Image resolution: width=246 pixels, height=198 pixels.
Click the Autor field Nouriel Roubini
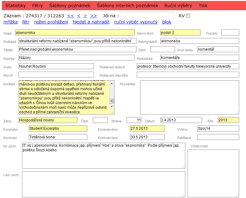pyautogui.click(x=56, y=66)
